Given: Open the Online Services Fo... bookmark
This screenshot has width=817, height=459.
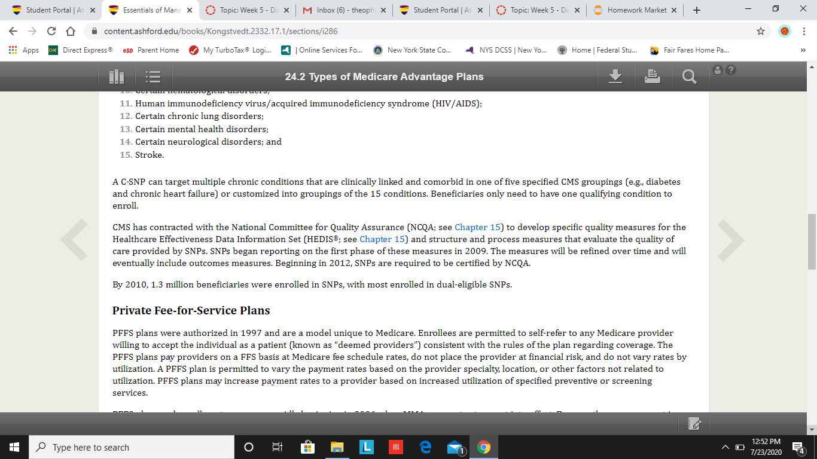Looking at the screenshot, I should pos(322,50).
